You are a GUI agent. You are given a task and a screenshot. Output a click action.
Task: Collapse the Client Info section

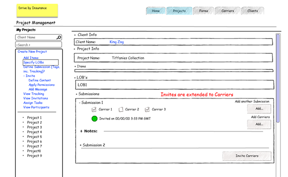point(75,35)
